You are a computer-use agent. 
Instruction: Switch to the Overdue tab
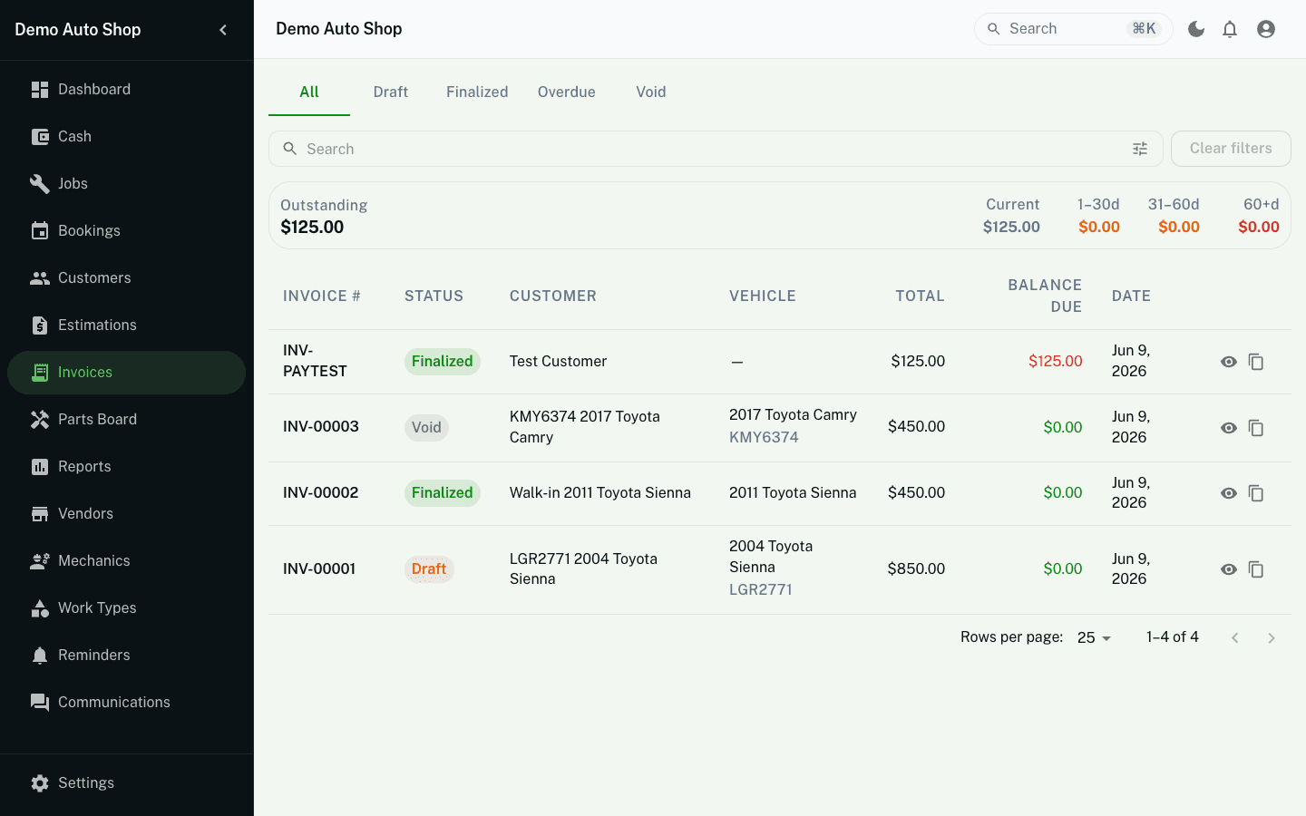tap(567, 92)
